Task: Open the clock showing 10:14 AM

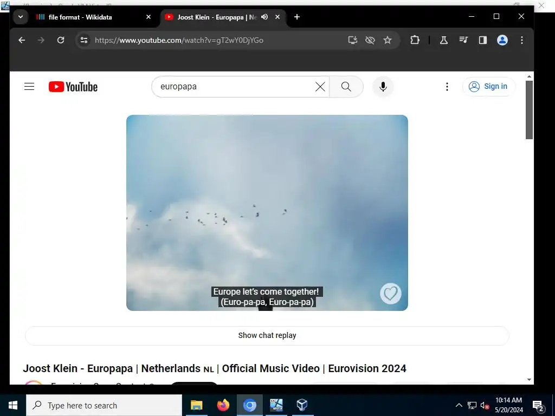Action: click(508, 405)
